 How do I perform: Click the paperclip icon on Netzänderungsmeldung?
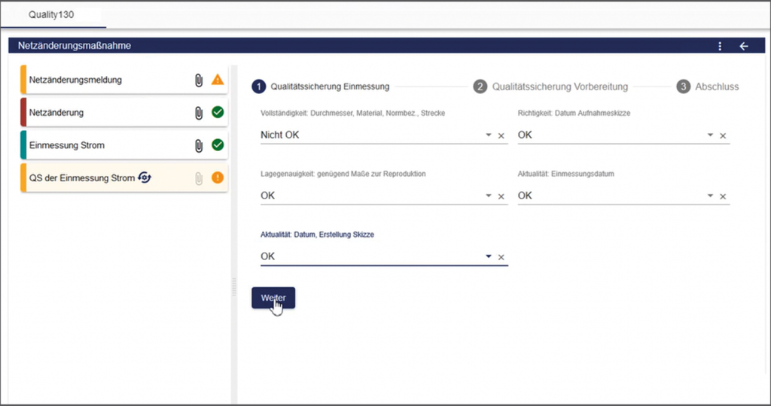199,80
